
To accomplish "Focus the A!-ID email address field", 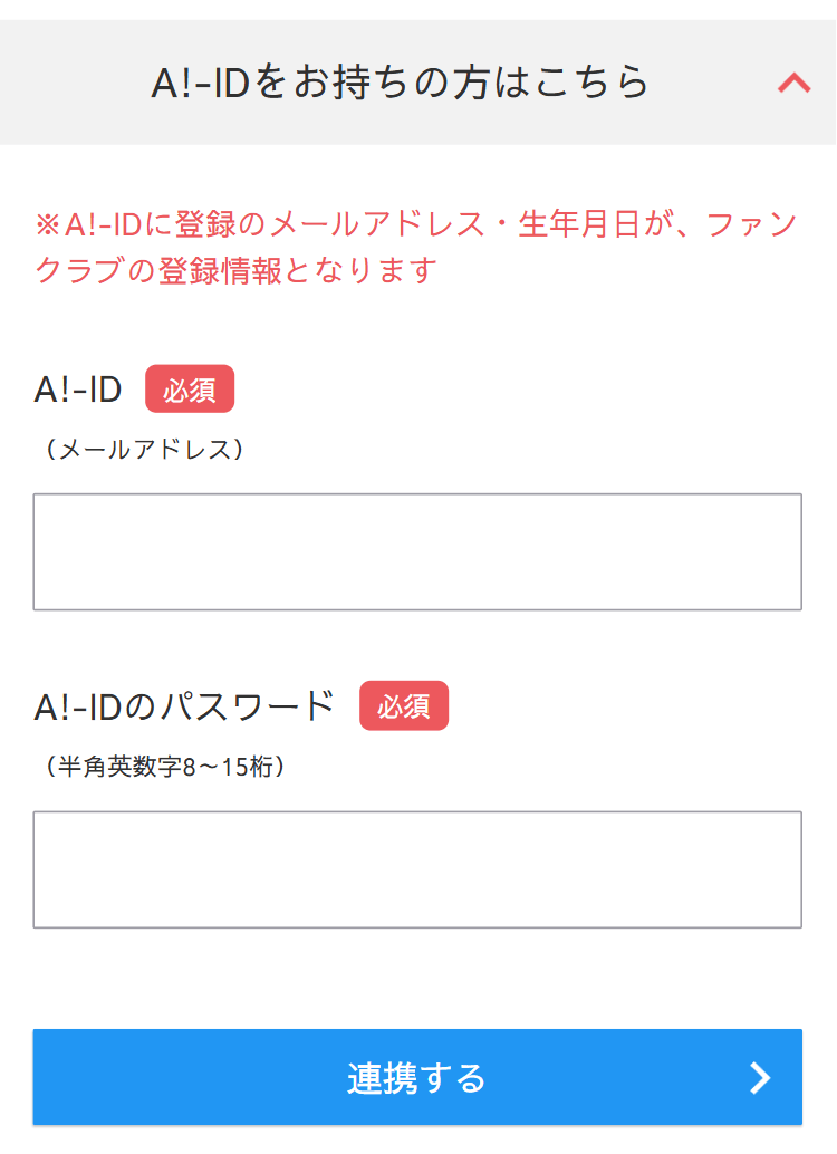I will [x=417, y=551].
